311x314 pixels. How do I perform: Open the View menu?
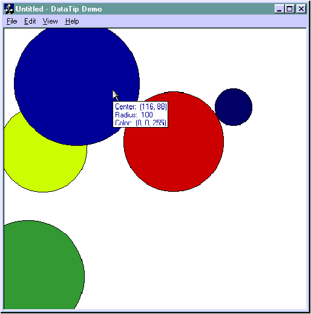50,21
